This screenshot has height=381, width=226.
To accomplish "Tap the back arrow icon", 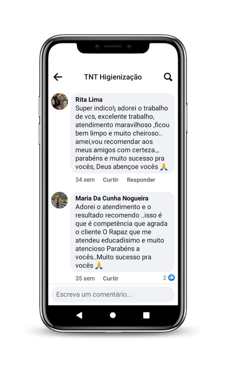I will [58, 77].
